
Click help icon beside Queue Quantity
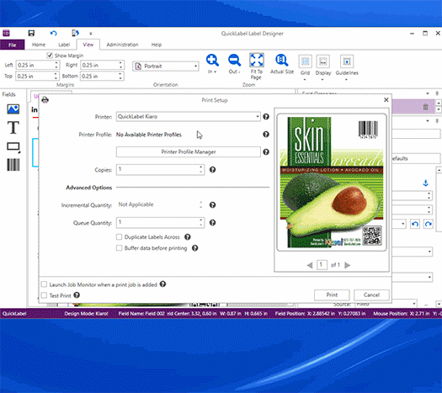212,222
